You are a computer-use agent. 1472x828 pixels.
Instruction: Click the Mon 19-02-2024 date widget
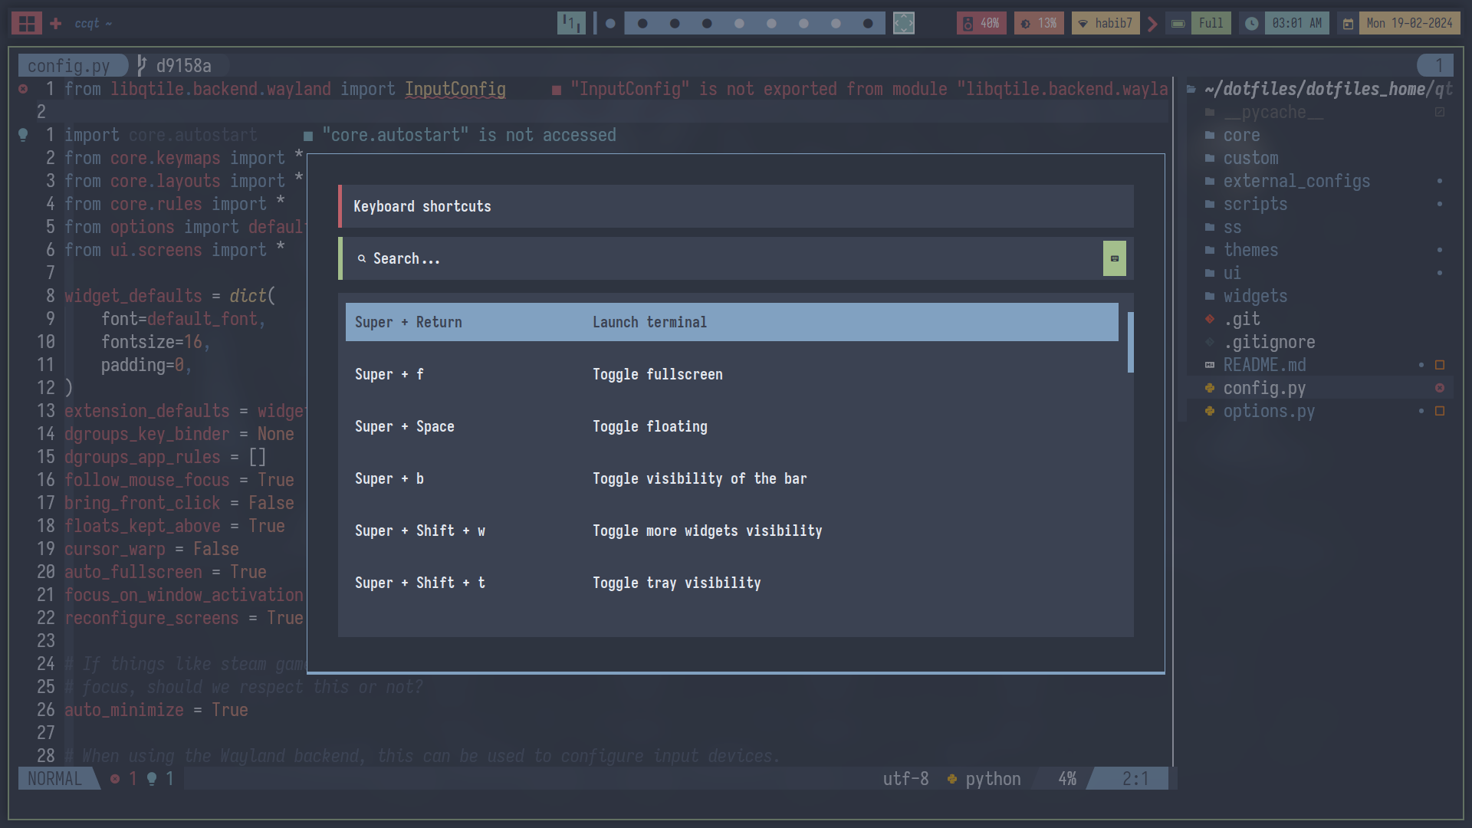(x=1409, y=23)
